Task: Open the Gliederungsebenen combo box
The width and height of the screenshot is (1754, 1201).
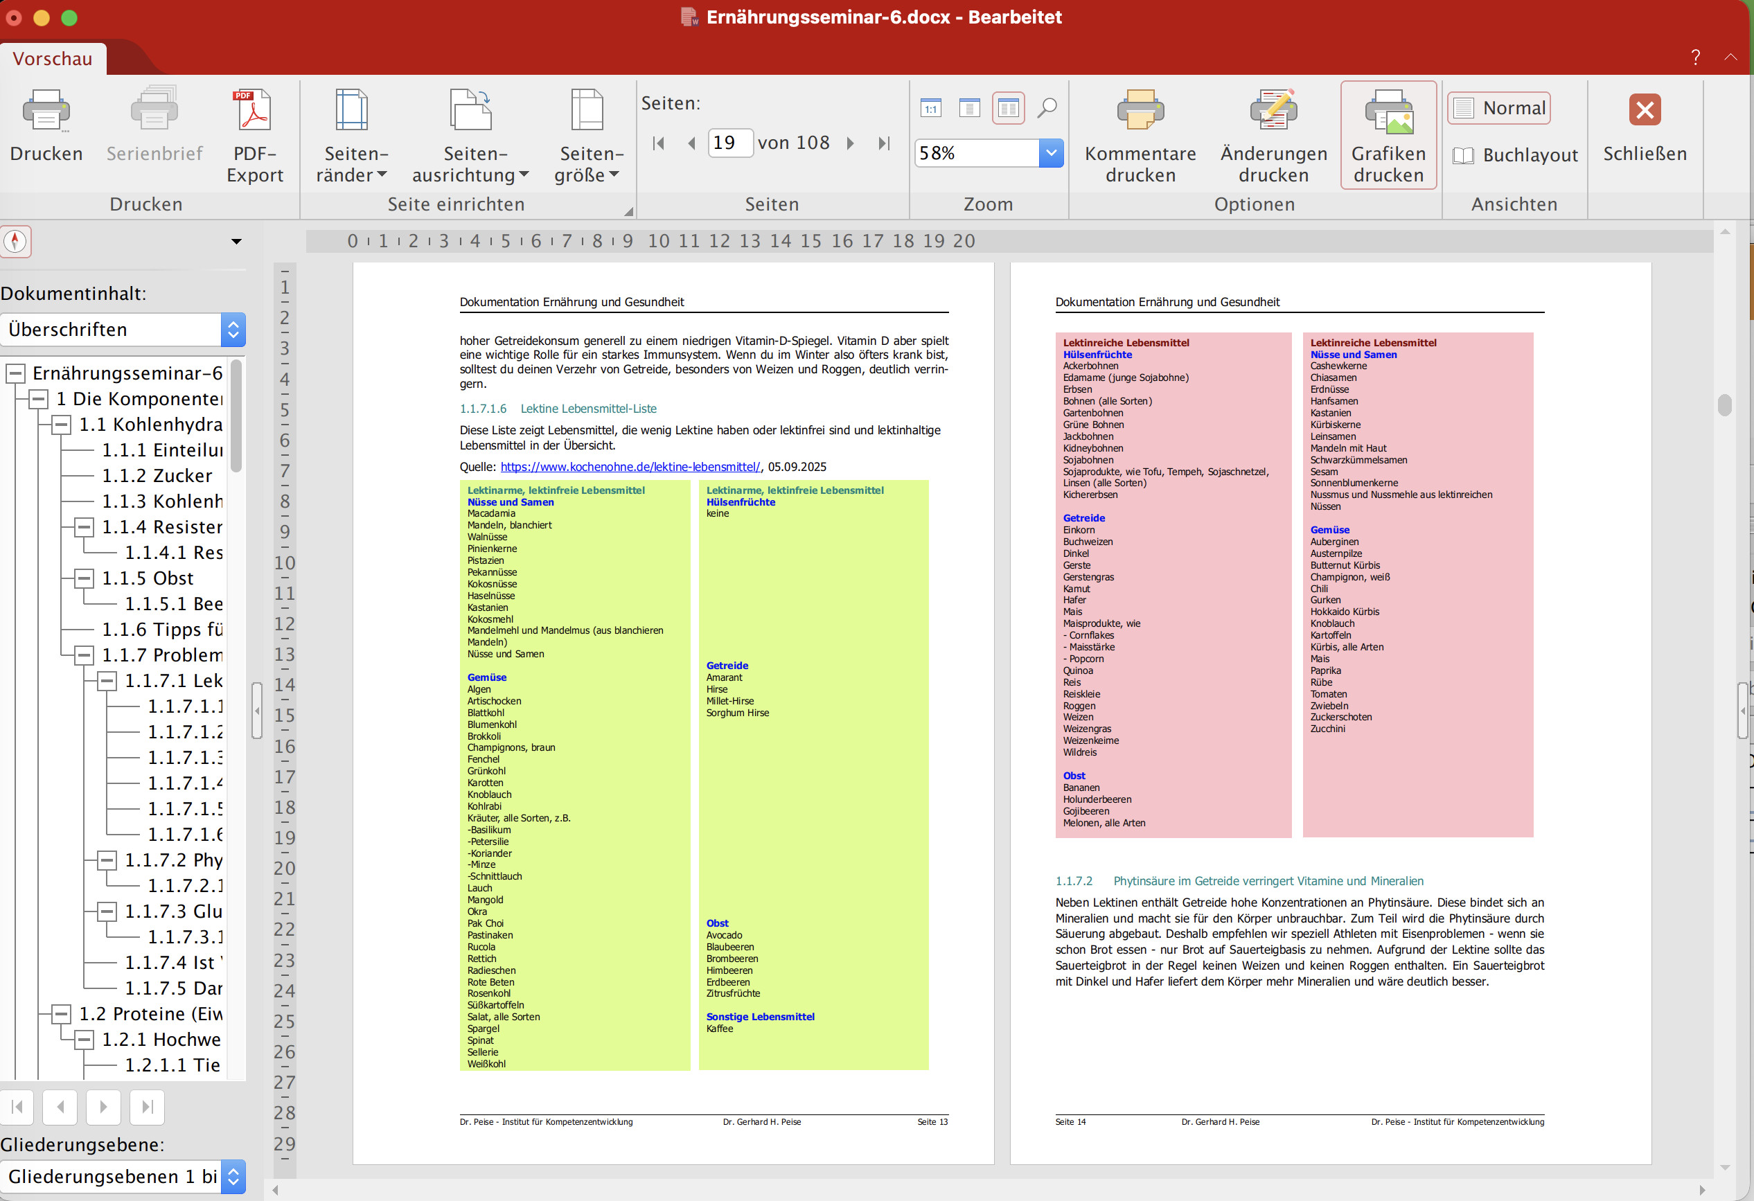Action: (x=123, y=1177)
